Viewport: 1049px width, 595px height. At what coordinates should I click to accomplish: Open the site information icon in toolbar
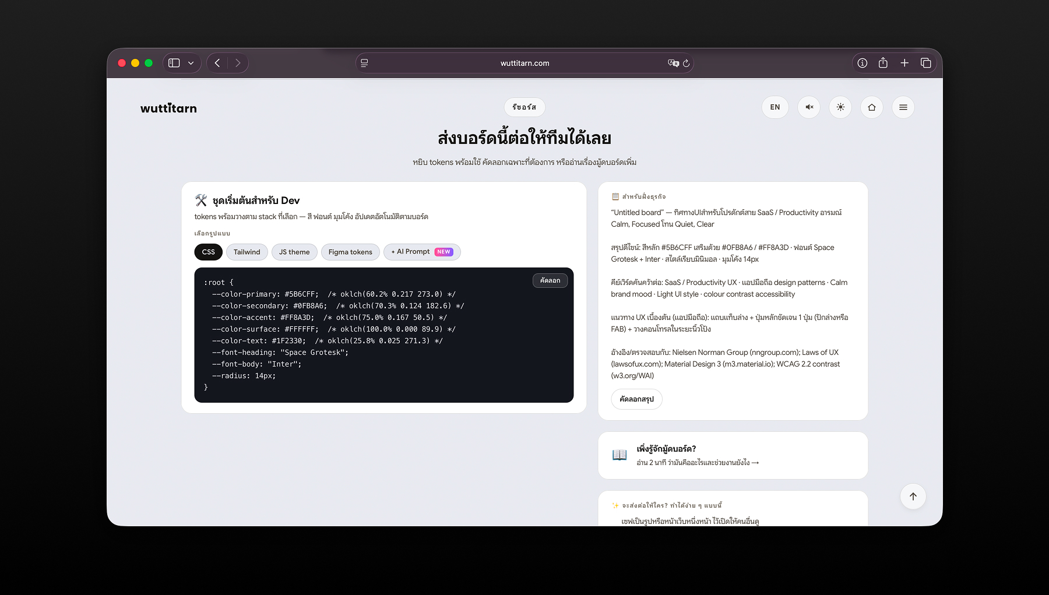tap(863, 63)
